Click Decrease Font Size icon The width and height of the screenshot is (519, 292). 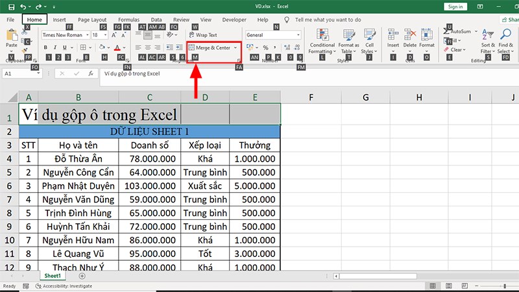123,35
